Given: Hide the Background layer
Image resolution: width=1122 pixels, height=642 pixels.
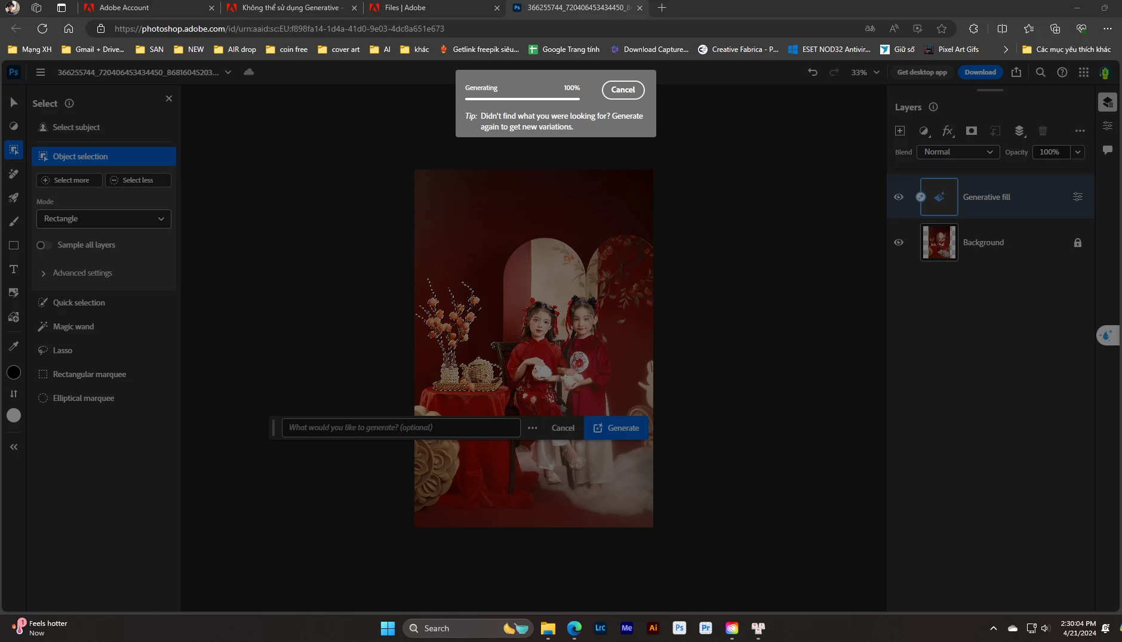Looking at the screenshot, I should [899, 242].
